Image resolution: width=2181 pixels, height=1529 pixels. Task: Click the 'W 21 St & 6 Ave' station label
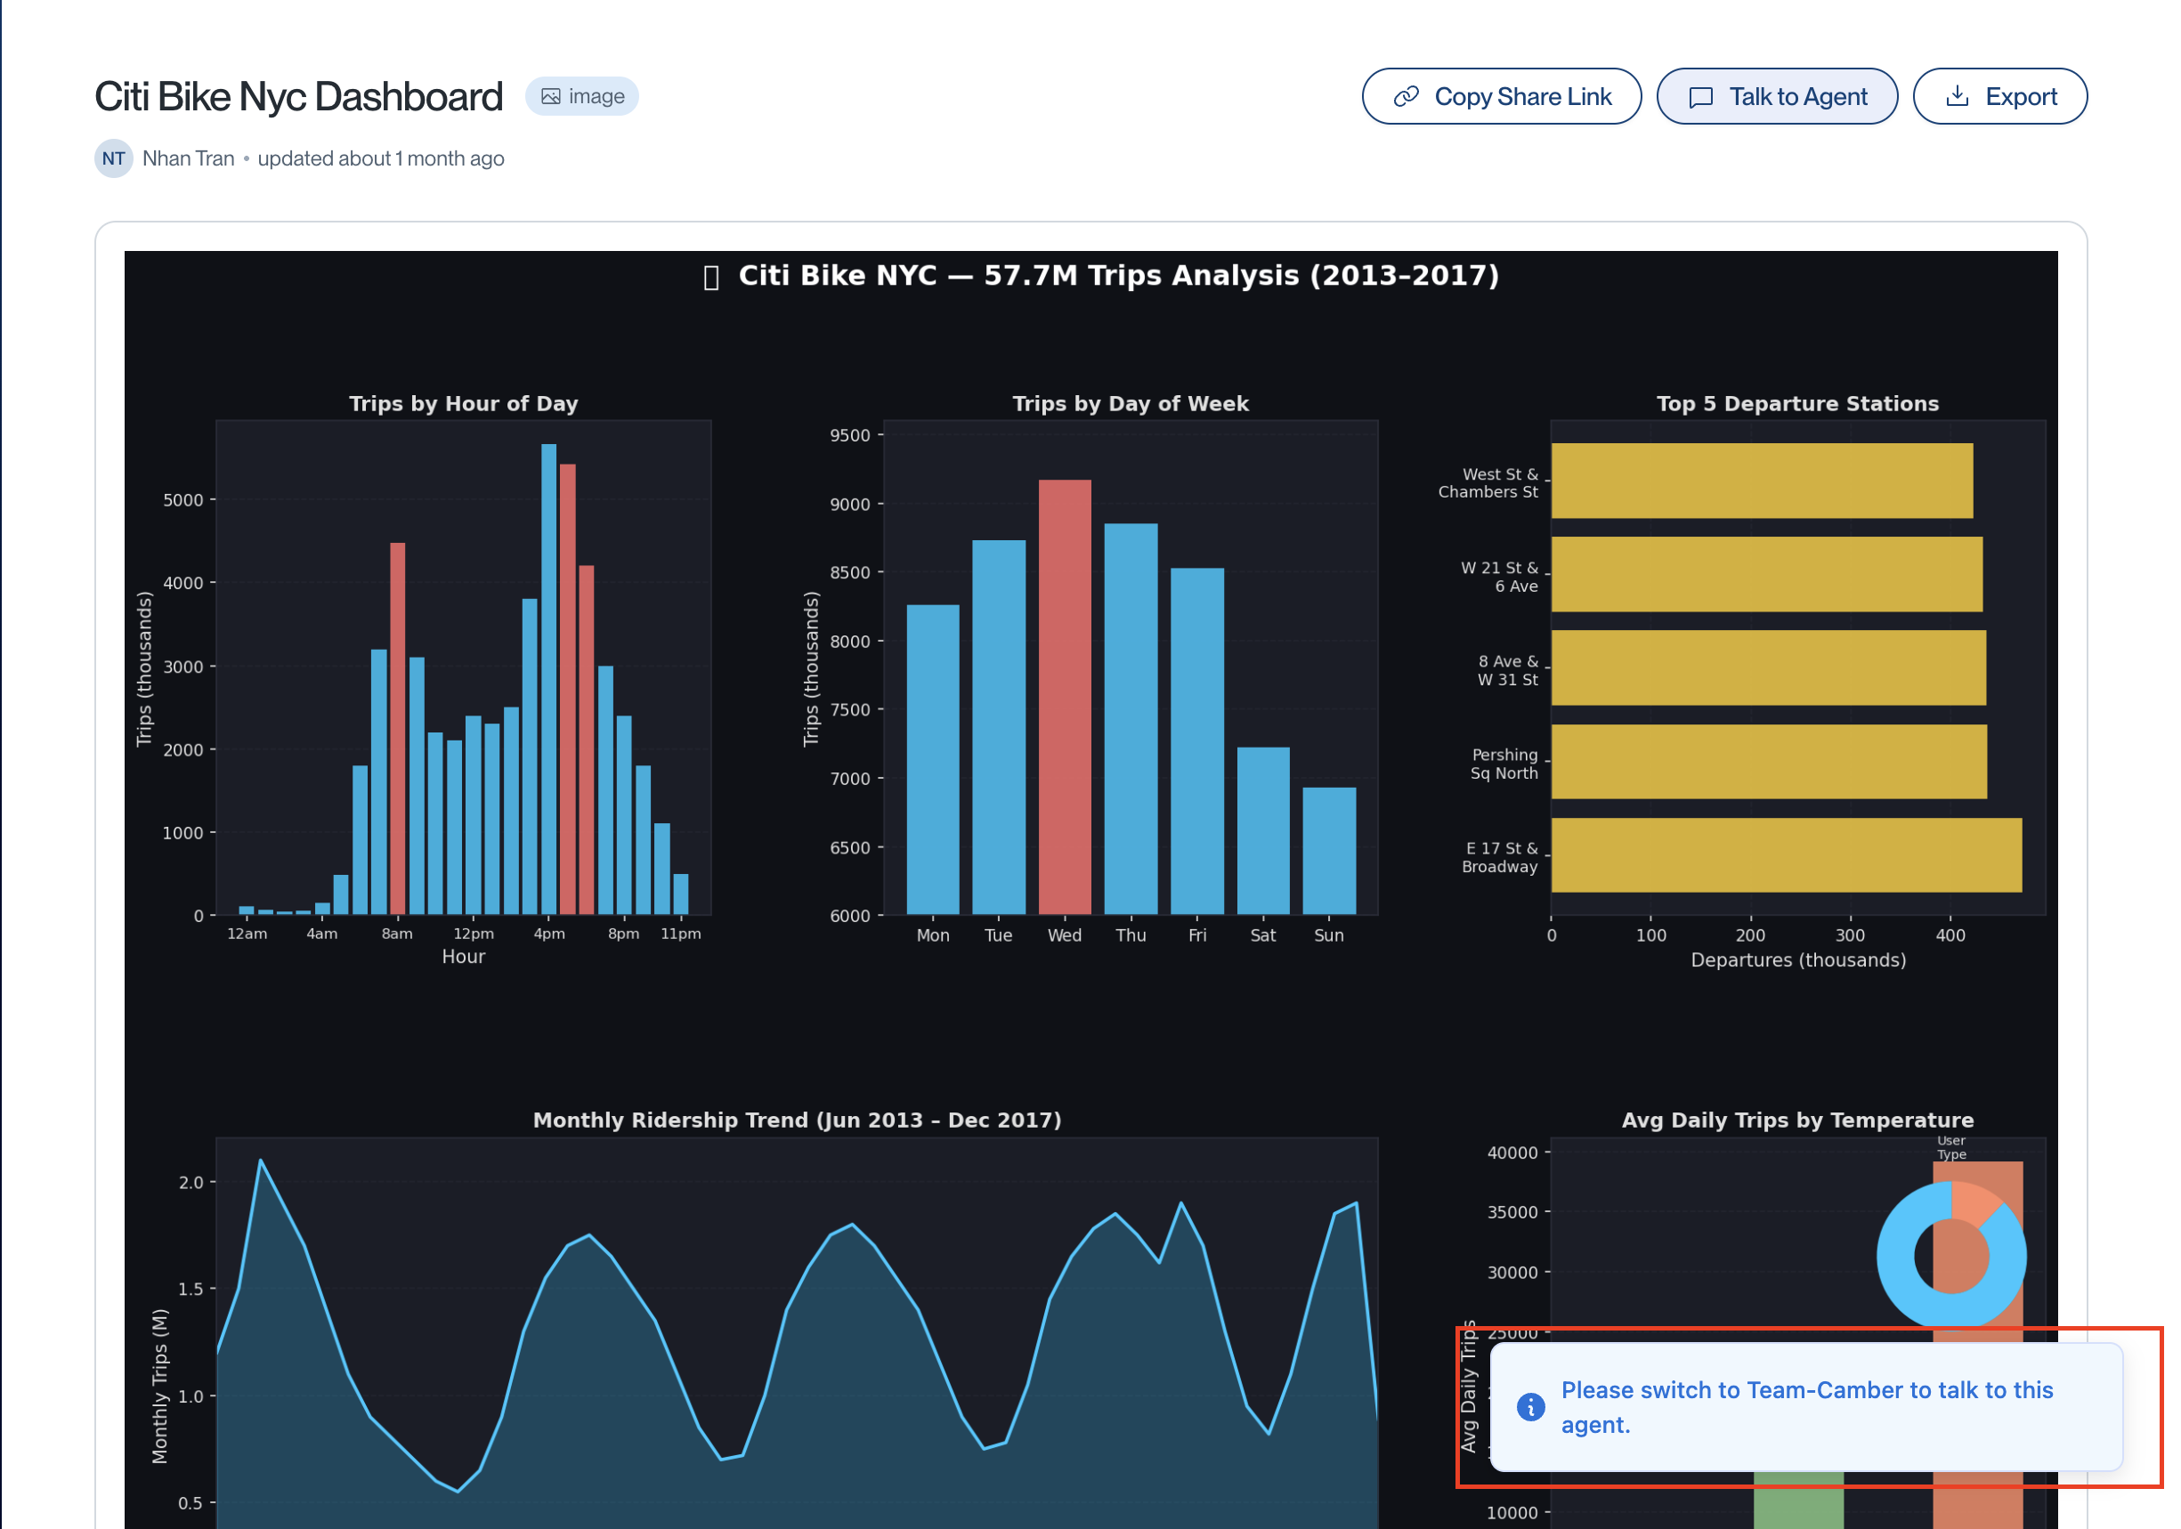1499,577
